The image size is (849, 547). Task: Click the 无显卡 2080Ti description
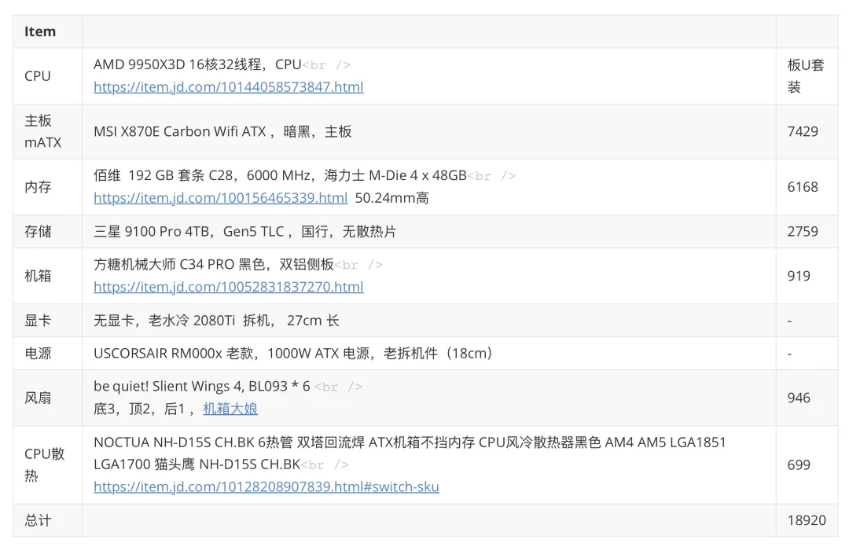click(x=217, y=320)
